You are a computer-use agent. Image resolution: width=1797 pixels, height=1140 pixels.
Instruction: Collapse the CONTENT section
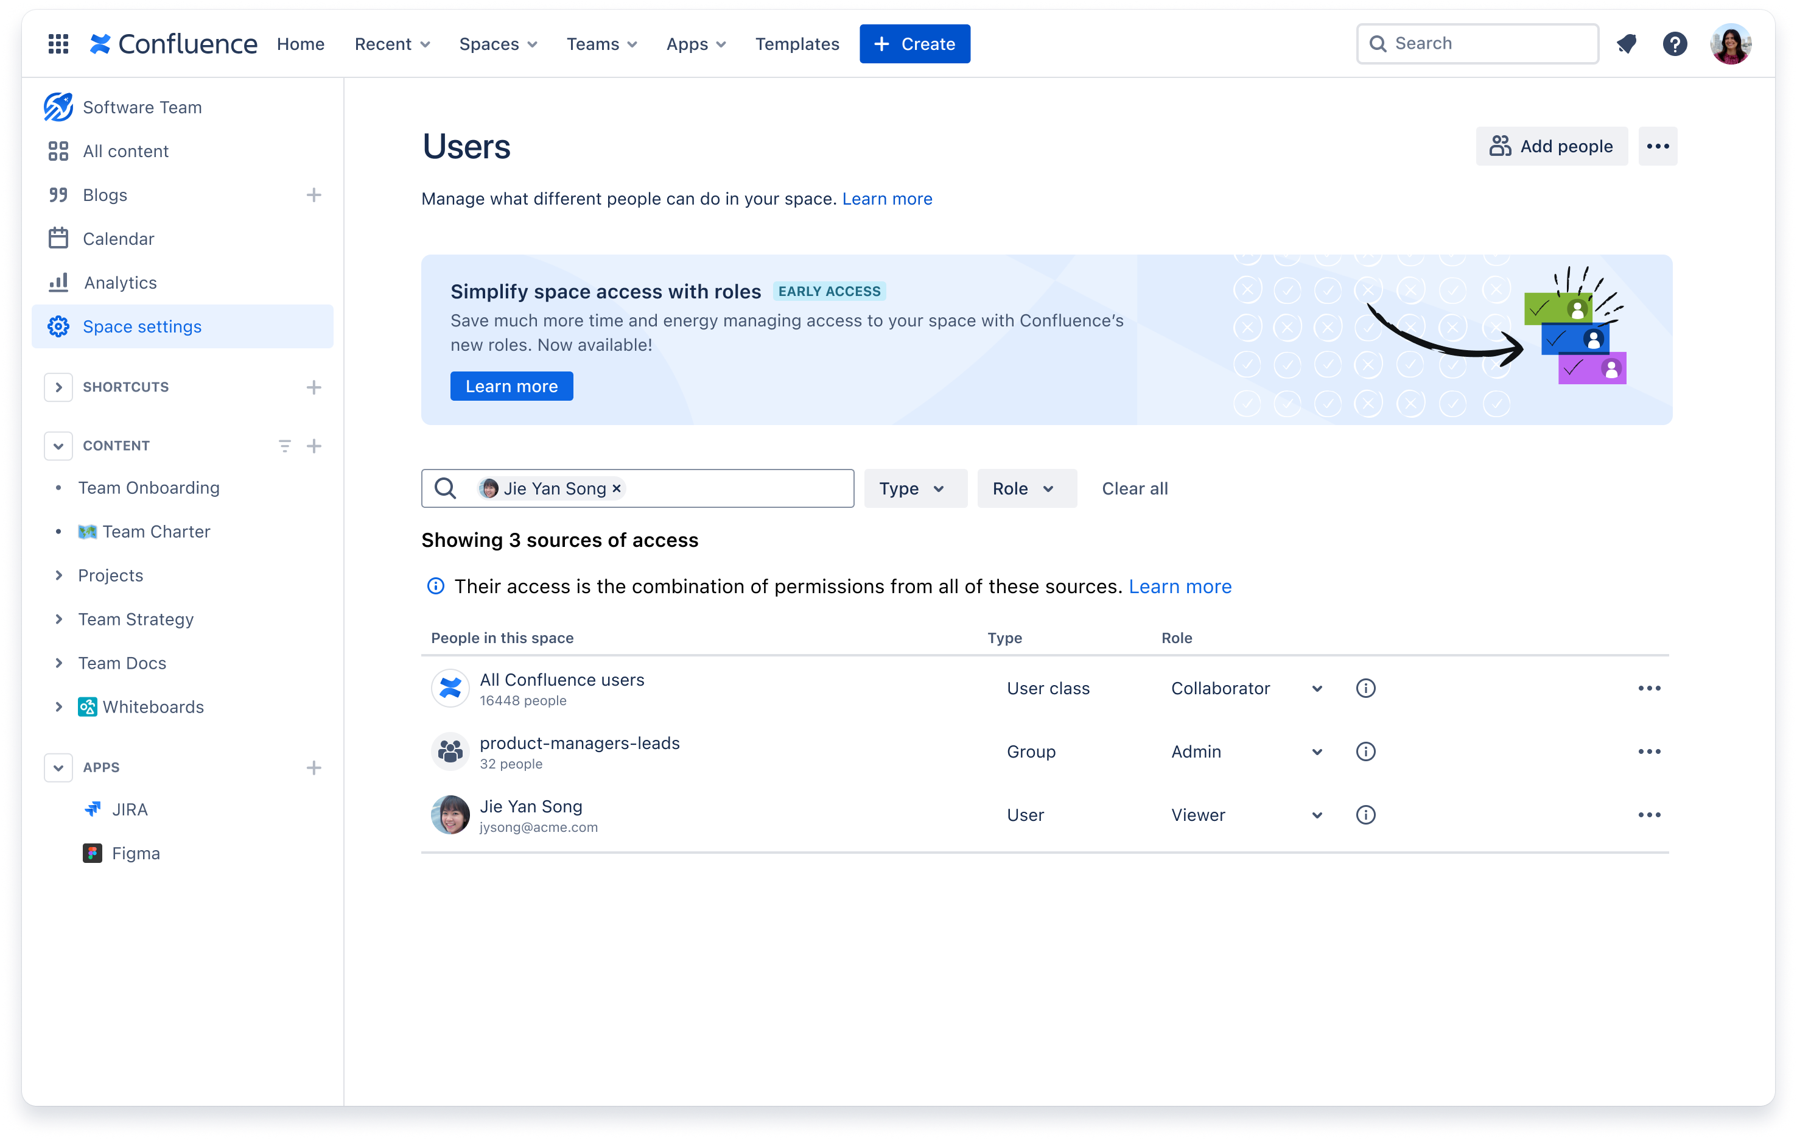tap(58, 446)
